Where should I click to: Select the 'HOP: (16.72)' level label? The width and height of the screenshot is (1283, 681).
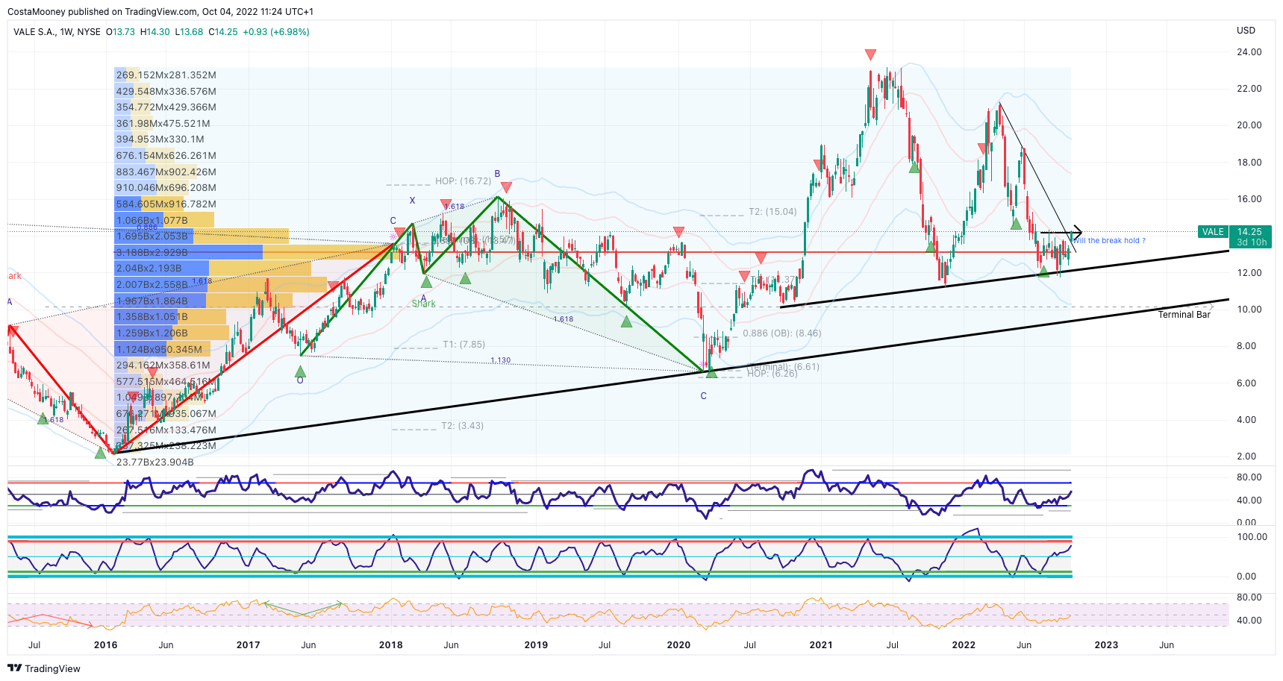[x=463, y=181]
